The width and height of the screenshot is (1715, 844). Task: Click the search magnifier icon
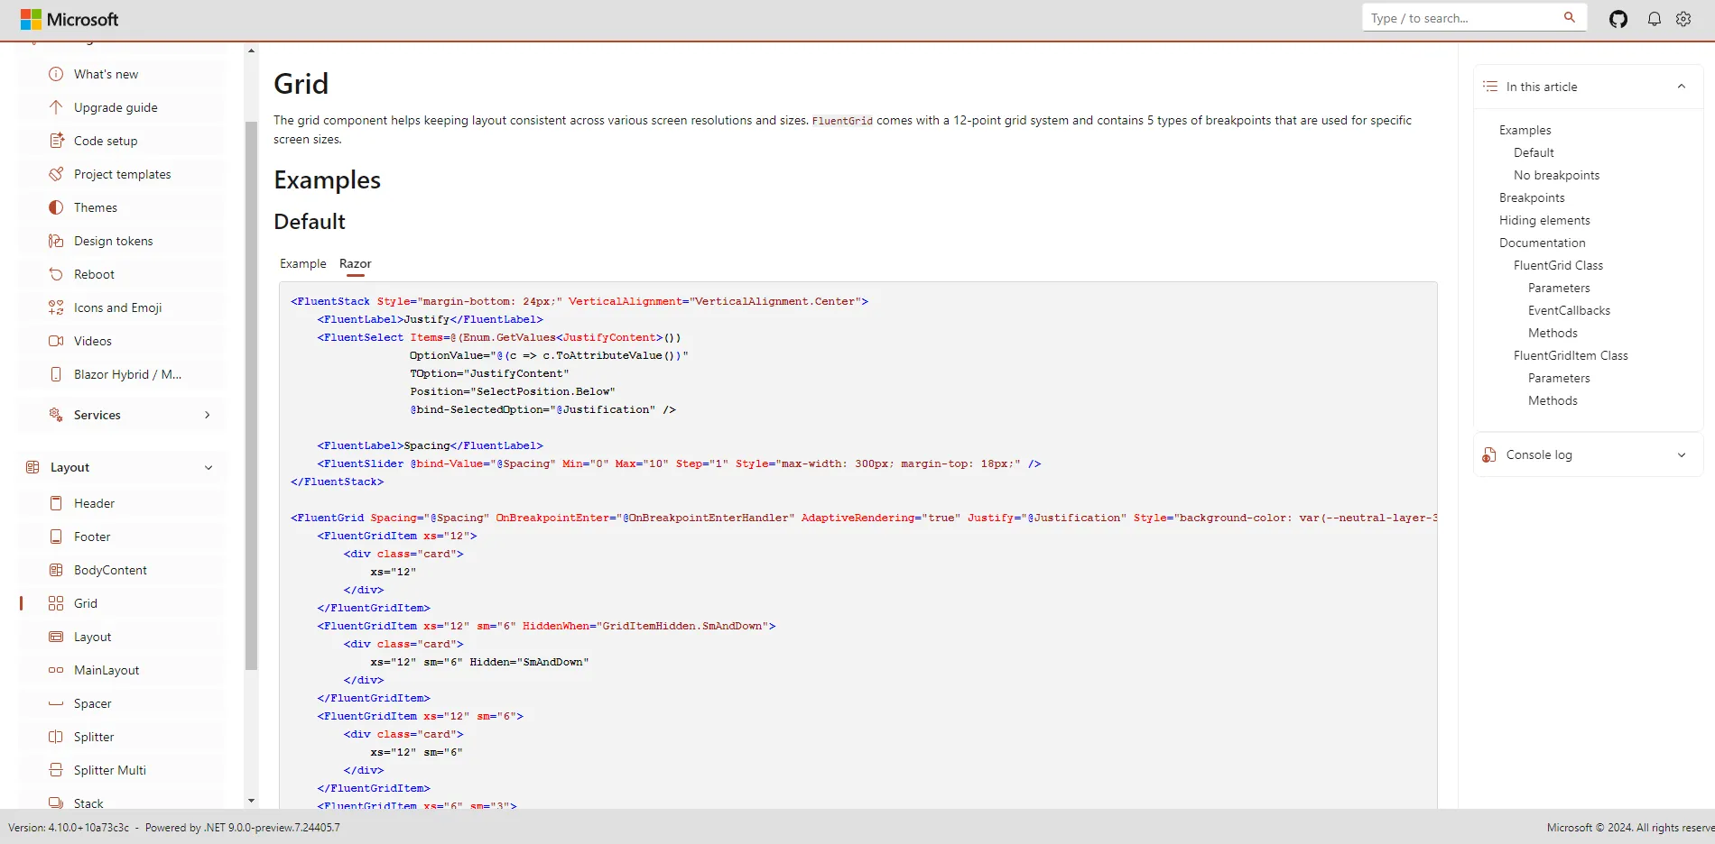click(1570, 17)
